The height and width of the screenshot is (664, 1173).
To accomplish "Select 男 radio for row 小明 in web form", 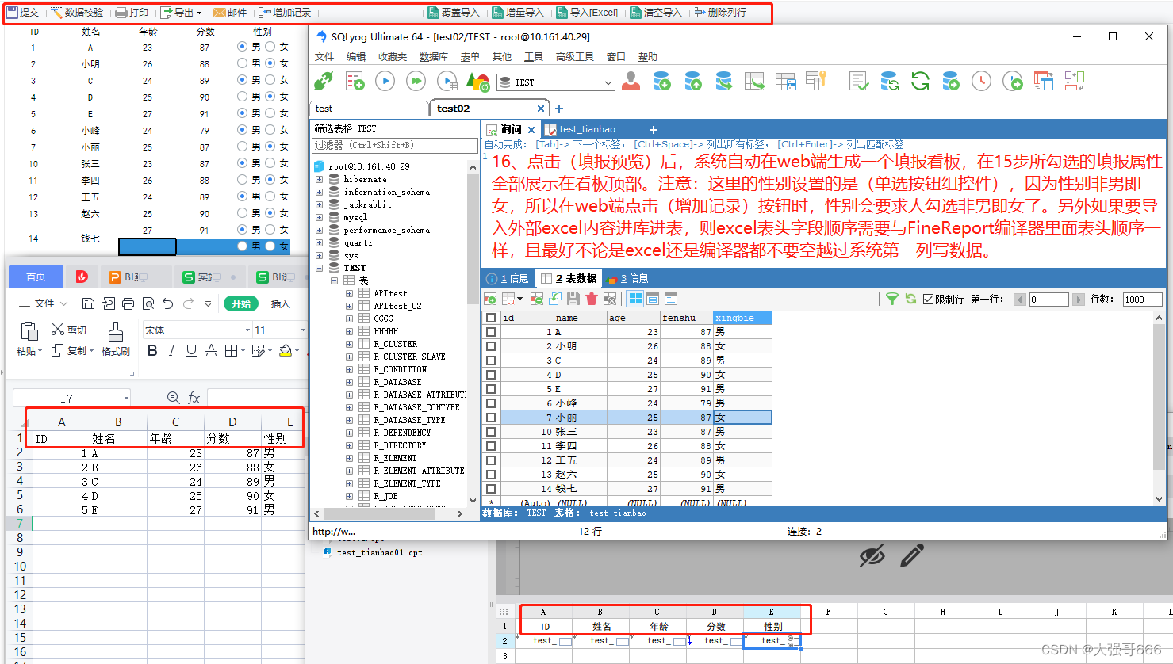I will pyautogui.click(x=242, y=63).
